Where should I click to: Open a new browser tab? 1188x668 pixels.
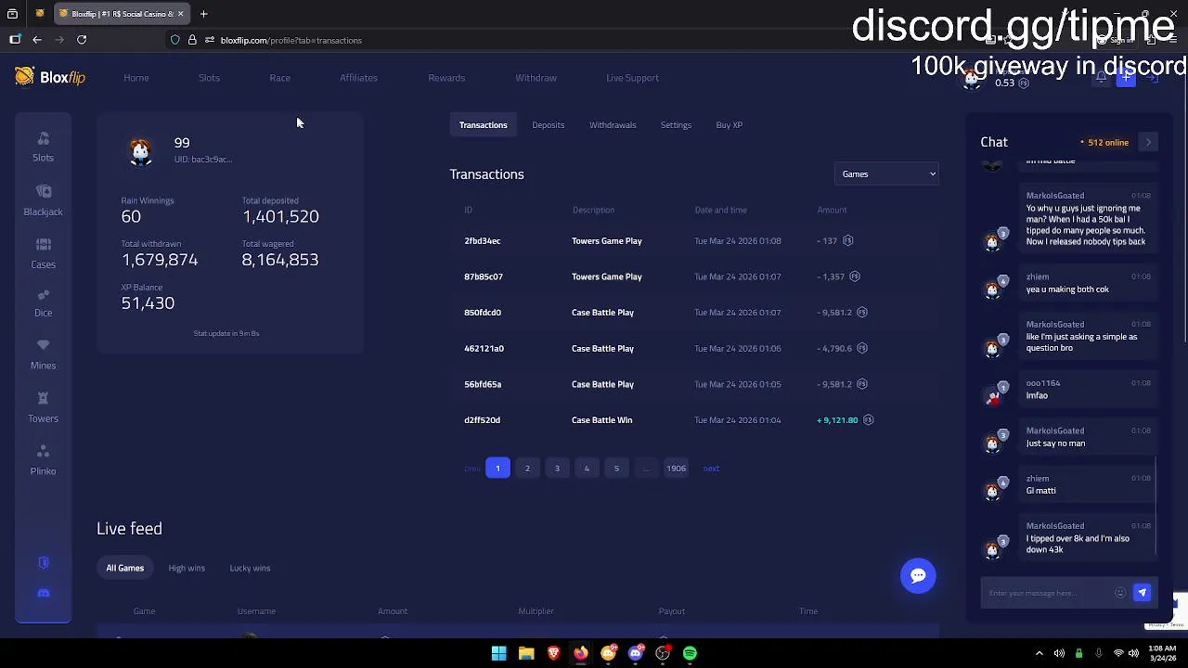(x=203, y=14)
